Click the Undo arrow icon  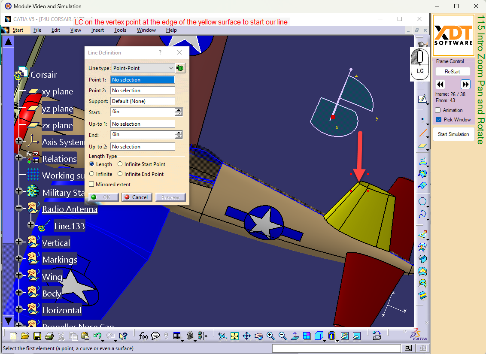tap(97, 336)
